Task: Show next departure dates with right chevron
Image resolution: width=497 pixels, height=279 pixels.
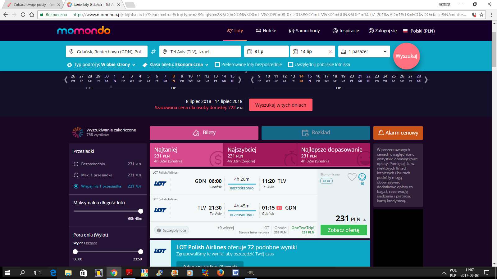Action: pyautogui.click(x=240, y=80)
